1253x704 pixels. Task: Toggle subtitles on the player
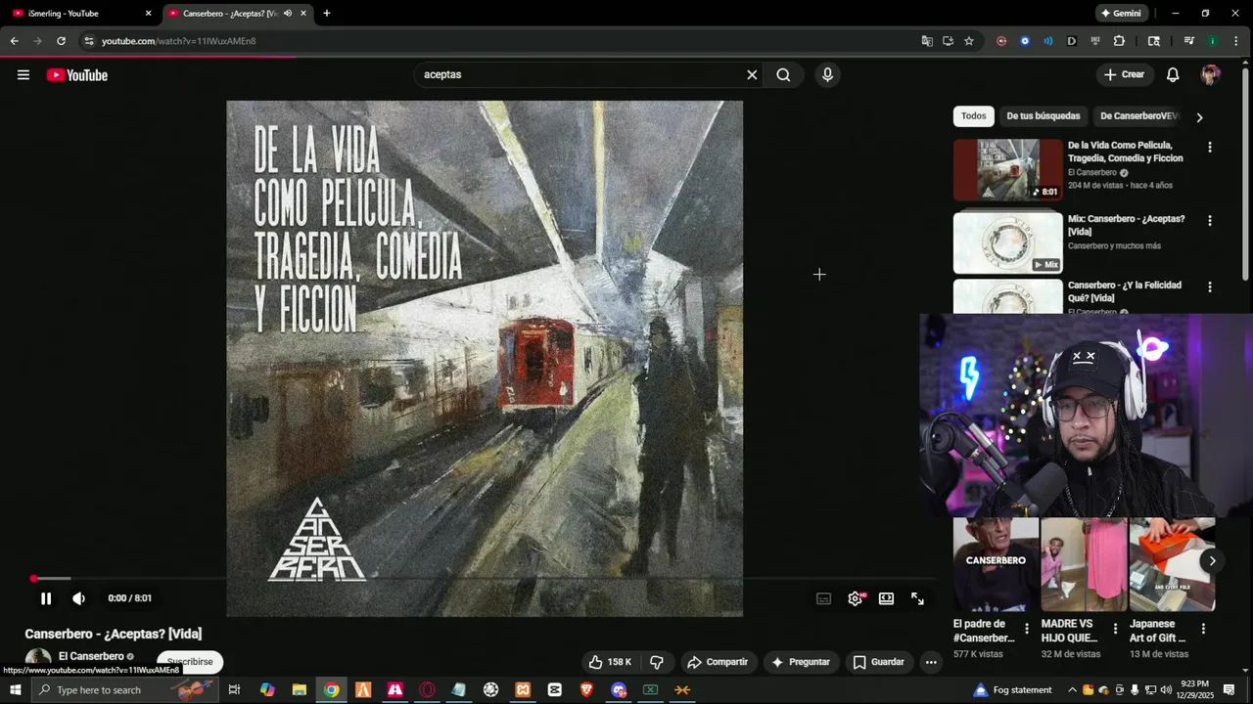click(824, 598)
